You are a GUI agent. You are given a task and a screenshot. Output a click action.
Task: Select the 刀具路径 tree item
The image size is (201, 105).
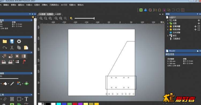[176, 38]
